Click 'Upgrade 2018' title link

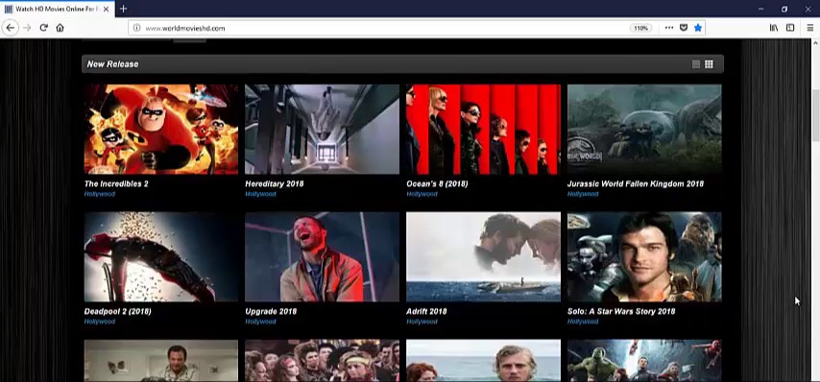[271, 311]
